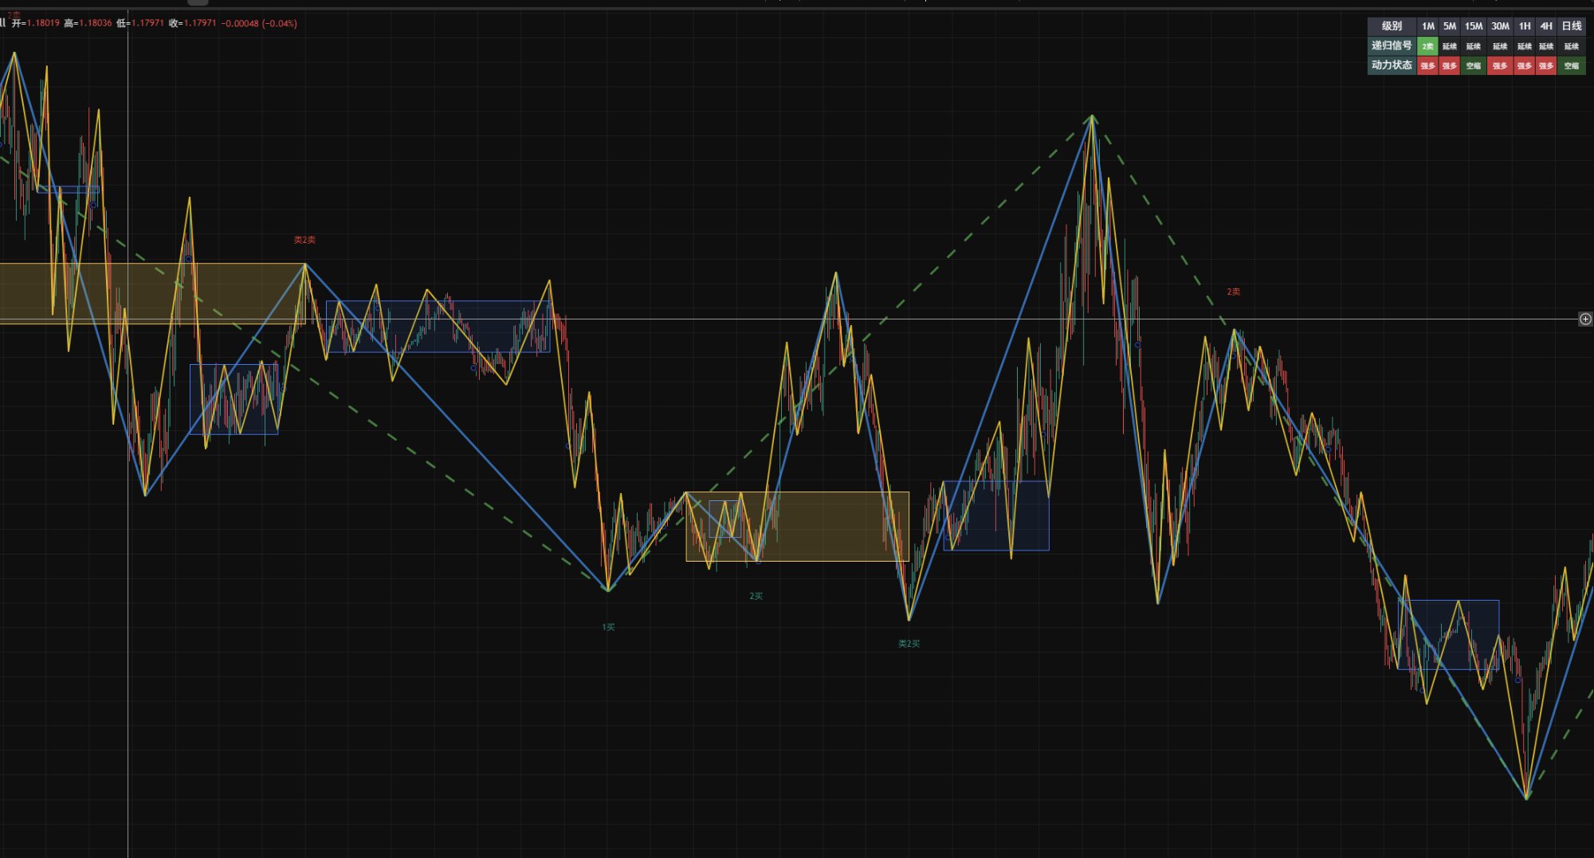
Task: Click the 空缩 momentum cell under 15M
Action: (x=1474, y=65)
